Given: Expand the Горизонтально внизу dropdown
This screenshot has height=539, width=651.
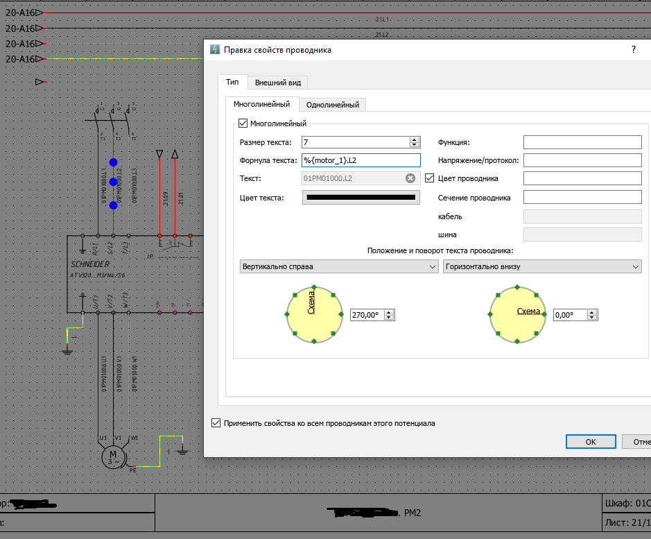Looking at the screenshot, I should click(x=541, y=266).
